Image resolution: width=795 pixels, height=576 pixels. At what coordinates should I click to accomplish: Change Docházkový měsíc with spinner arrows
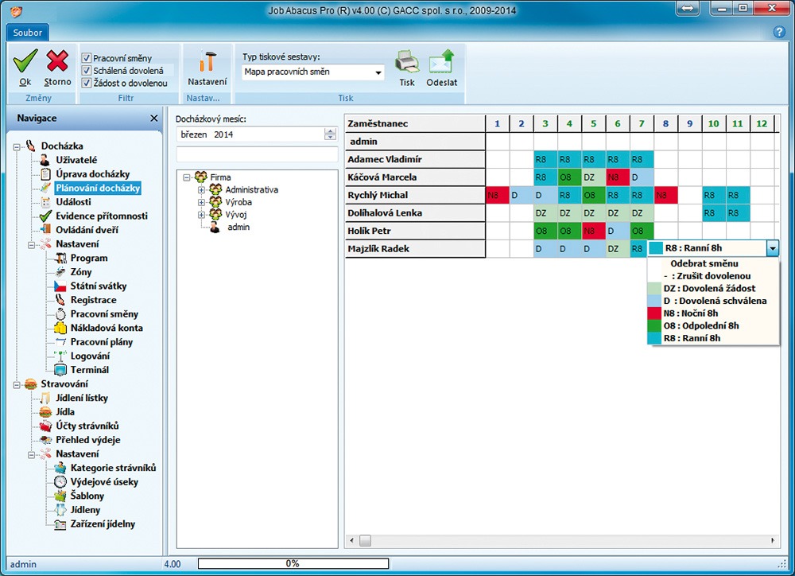pos(330,134)
